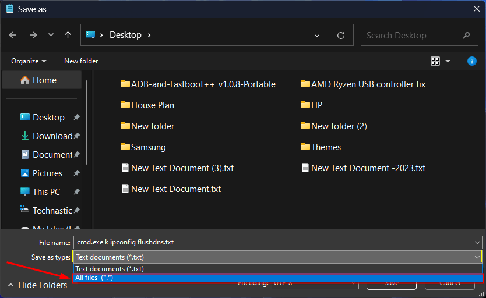Viewport: 486px width, 298px height.
Task: Open the Save as type combo box
Action: 277,257
